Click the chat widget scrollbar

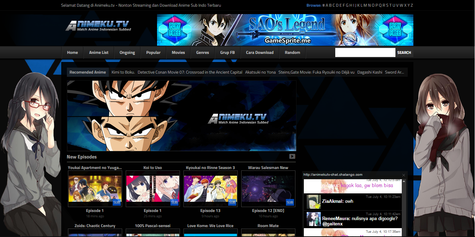[404, 208]
